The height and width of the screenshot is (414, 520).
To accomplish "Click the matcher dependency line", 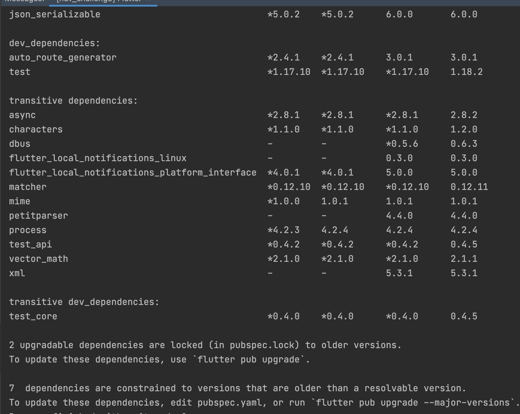I will (x=28, y=187).
